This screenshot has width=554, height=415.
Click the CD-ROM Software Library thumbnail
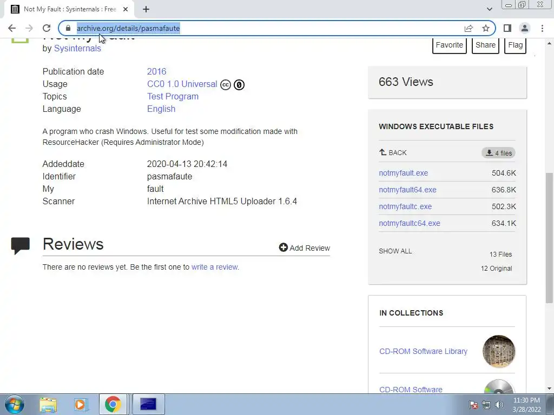(499, 351)
